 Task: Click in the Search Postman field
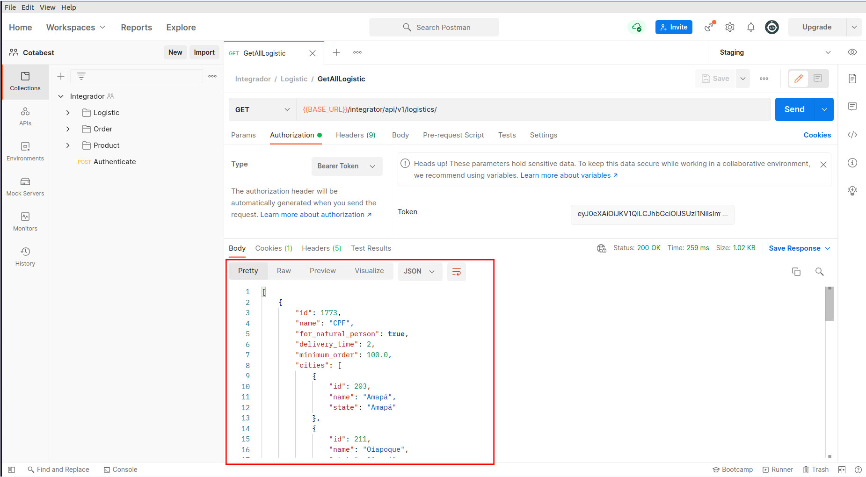coord(434,27)
